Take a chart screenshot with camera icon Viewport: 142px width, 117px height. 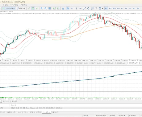click(63, 8)
